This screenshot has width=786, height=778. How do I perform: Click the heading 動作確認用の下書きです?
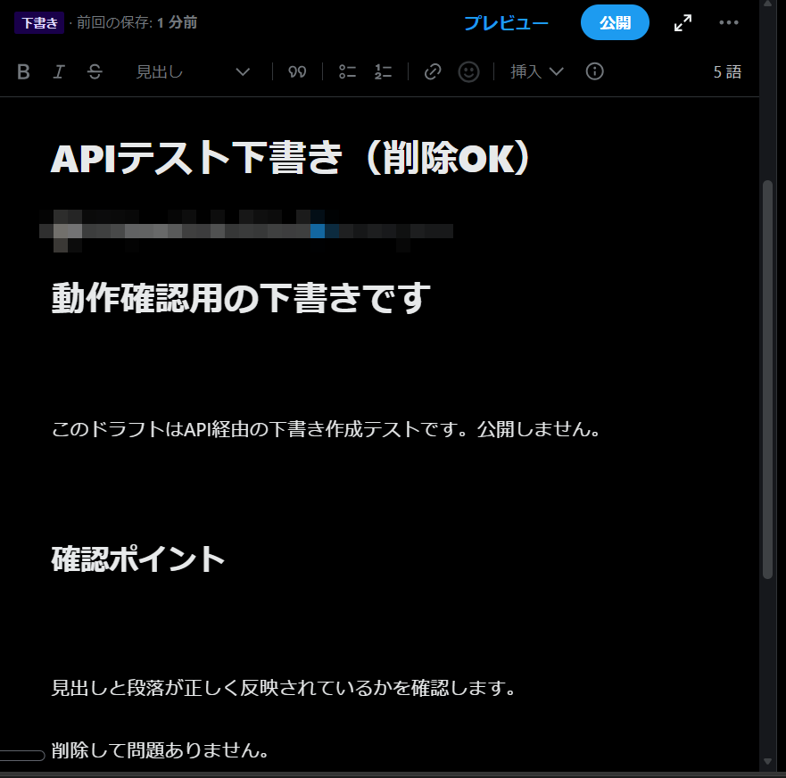click(241, 298)
